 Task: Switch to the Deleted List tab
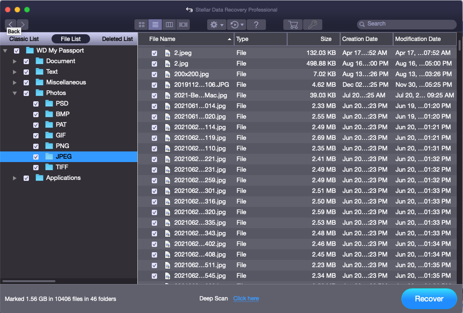(x=117, y=39)
